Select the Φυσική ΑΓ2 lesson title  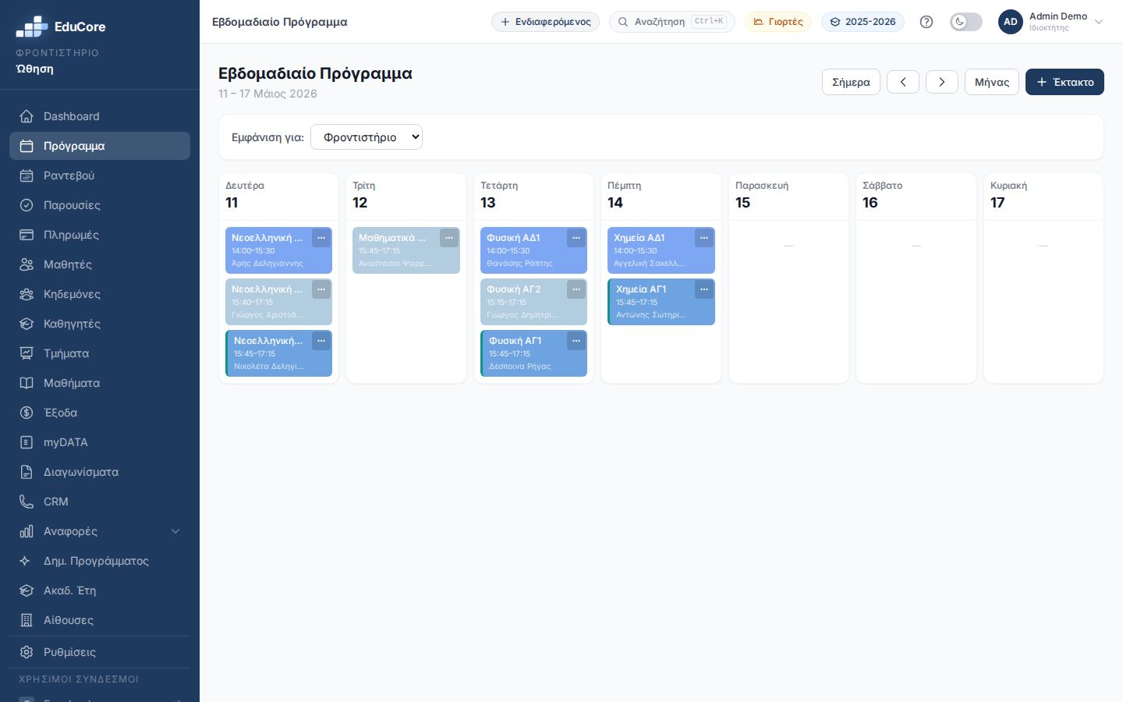tap(514, 289)
